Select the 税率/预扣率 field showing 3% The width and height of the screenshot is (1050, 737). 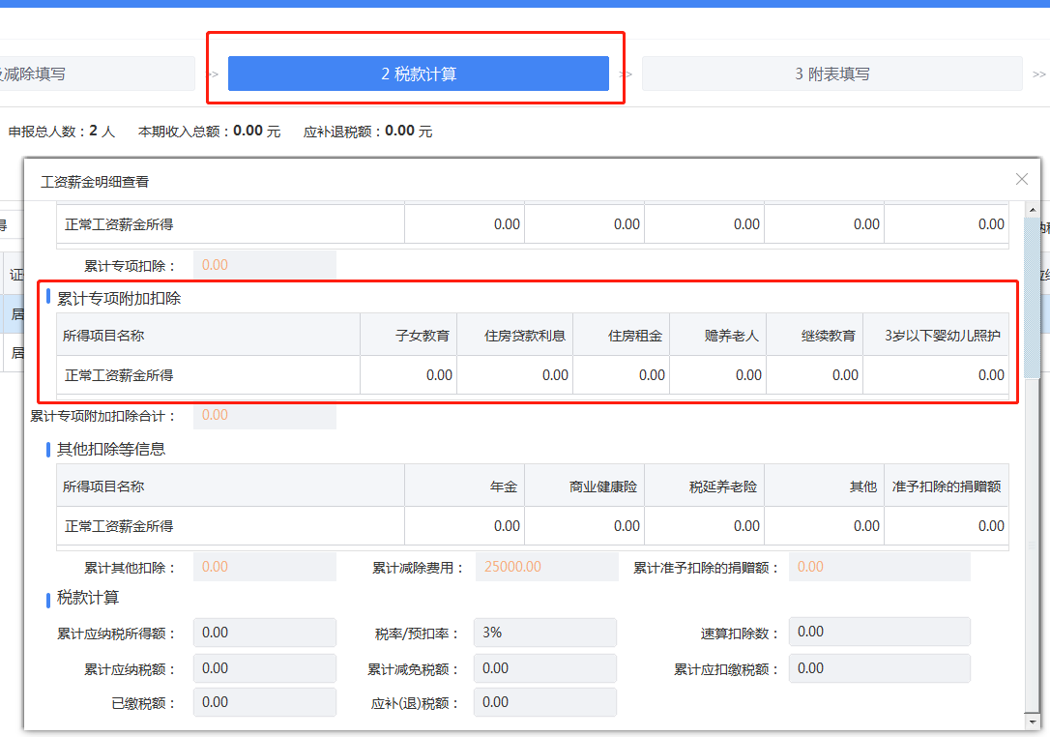click(x=543, y=633)
